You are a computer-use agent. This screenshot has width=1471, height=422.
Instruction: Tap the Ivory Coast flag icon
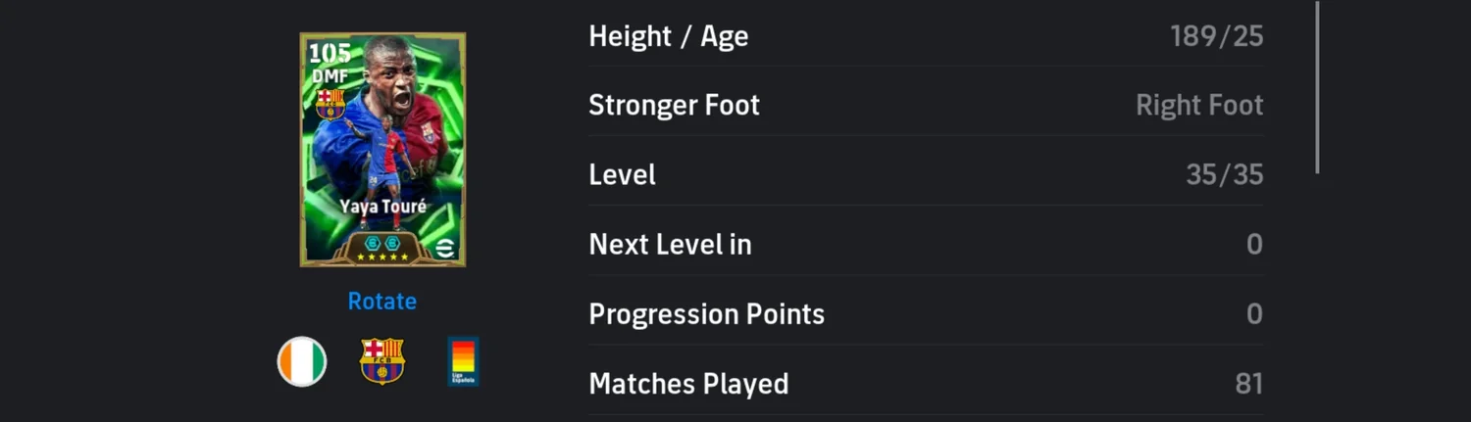(x=302, y=361)
